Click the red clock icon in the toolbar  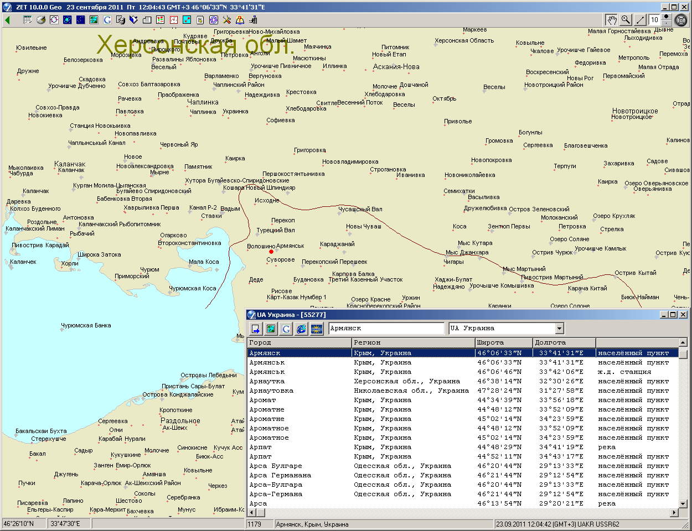pyautogui.click(x=173, y=20)
